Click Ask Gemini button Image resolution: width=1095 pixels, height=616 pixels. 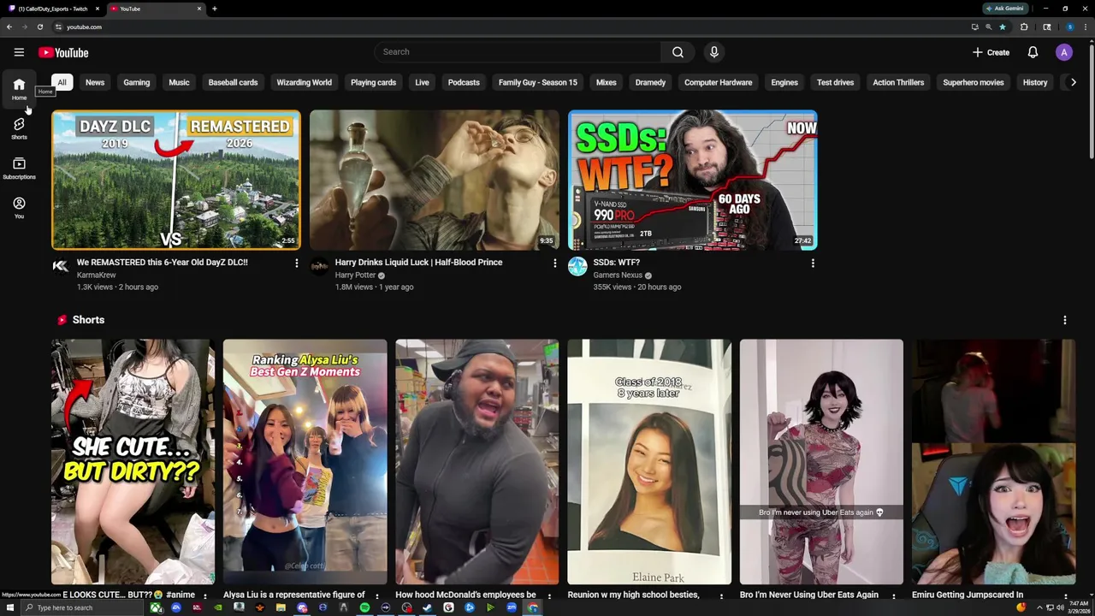1005,9
